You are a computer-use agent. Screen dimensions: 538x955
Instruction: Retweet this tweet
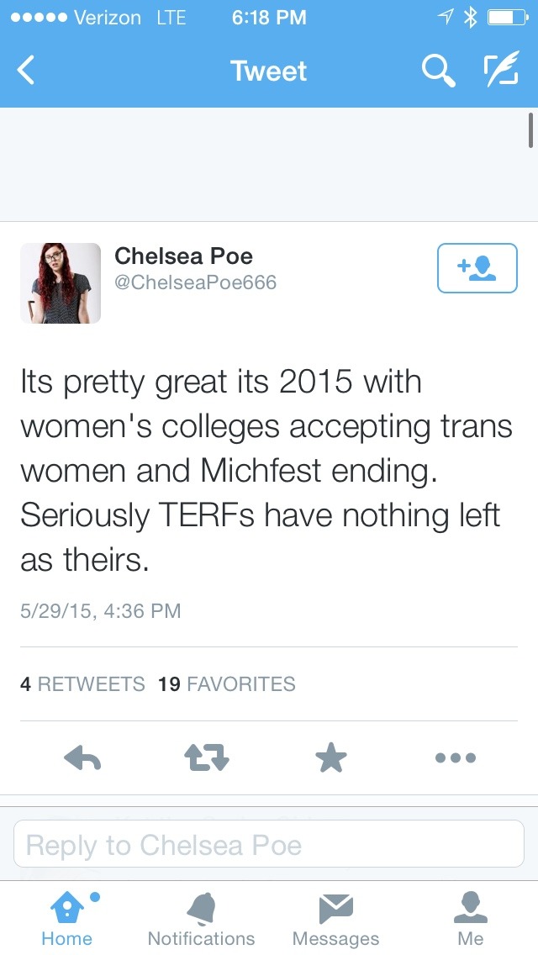click(x=206, y=758)
